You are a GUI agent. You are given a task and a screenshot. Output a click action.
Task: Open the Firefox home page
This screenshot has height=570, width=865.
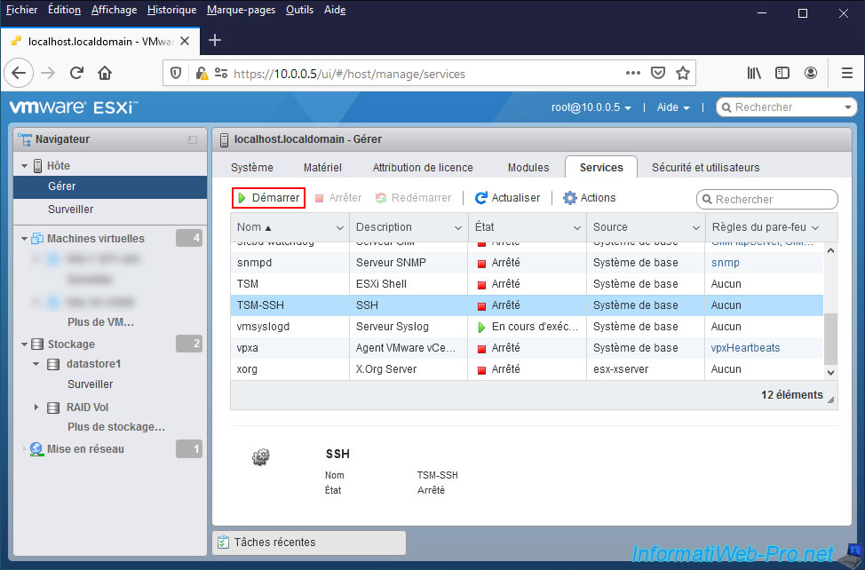coord(105,73)
